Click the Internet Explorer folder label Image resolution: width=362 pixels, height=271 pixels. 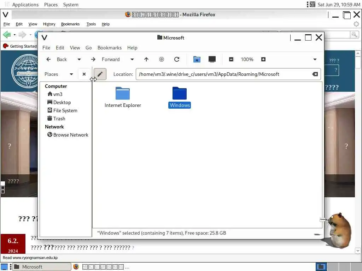[x=123, y=105]
